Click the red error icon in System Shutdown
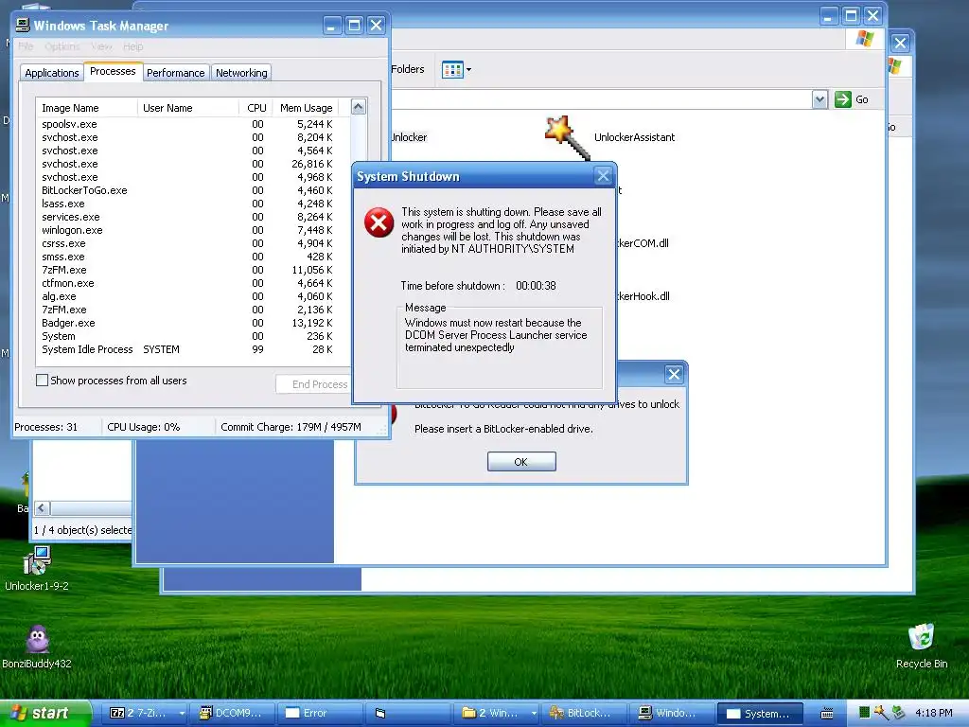Viewport: 969px width, 727px height. point(379,222)
